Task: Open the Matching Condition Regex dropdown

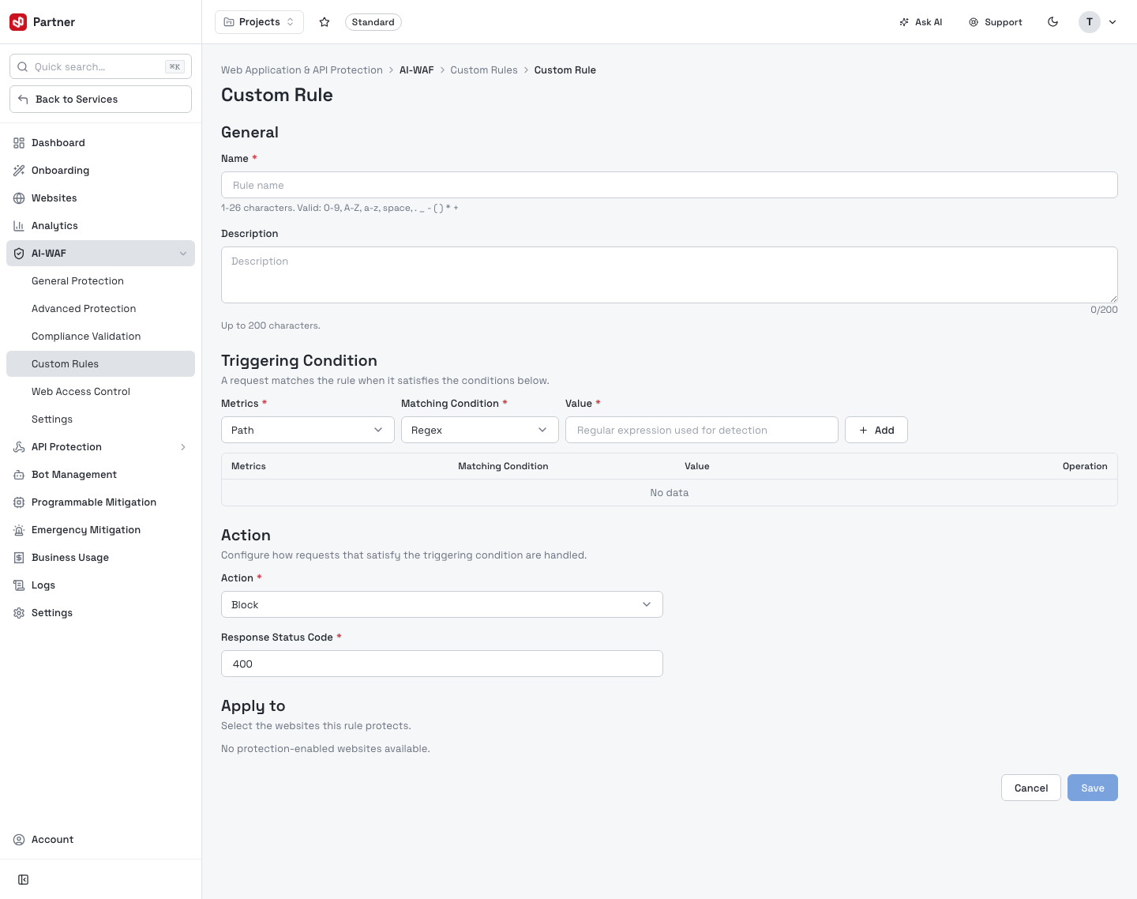Action: [x=480, y=430]
